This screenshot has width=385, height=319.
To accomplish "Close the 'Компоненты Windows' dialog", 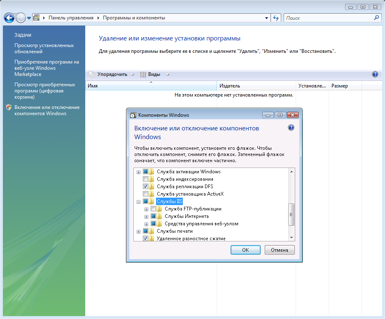I will tap(292, 115).
